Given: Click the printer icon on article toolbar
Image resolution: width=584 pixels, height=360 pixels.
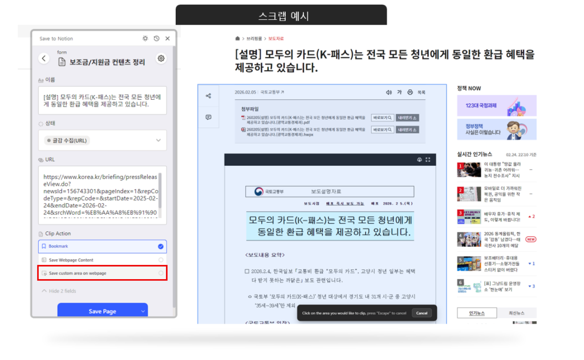Looking at the screenshot, I should 410,92.
